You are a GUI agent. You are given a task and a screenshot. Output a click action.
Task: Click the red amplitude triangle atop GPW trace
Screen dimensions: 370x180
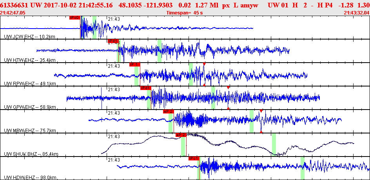tap(228, 87)
